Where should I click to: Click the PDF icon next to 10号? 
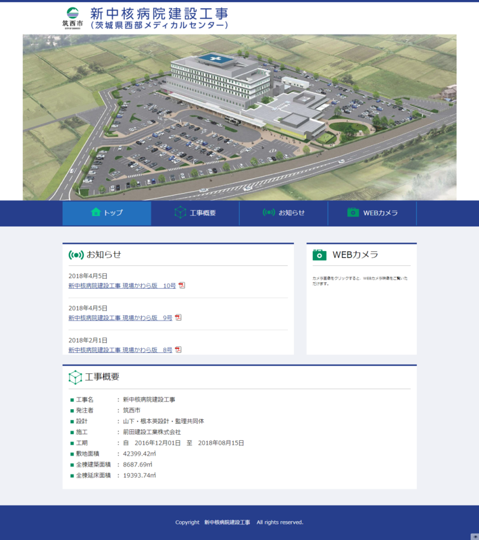[x=182, y=286]
